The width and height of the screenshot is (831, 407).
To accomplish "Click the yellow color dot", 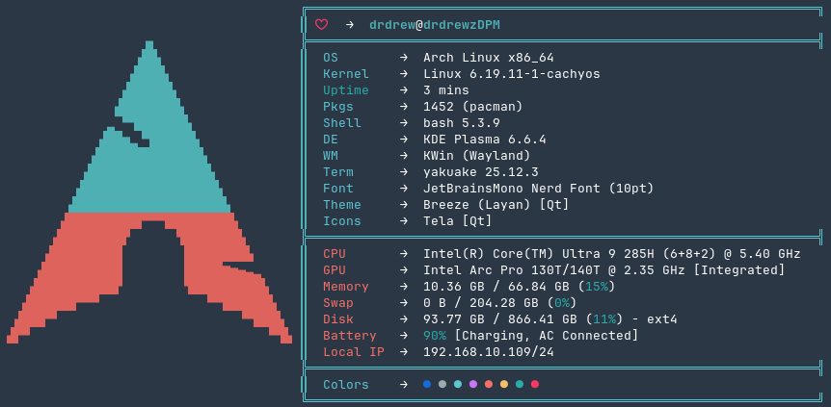I will (504, 384).
